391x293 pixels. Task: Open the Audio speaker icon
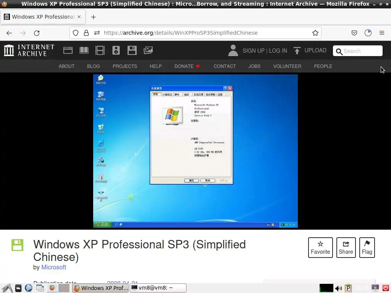pos(116,50)
